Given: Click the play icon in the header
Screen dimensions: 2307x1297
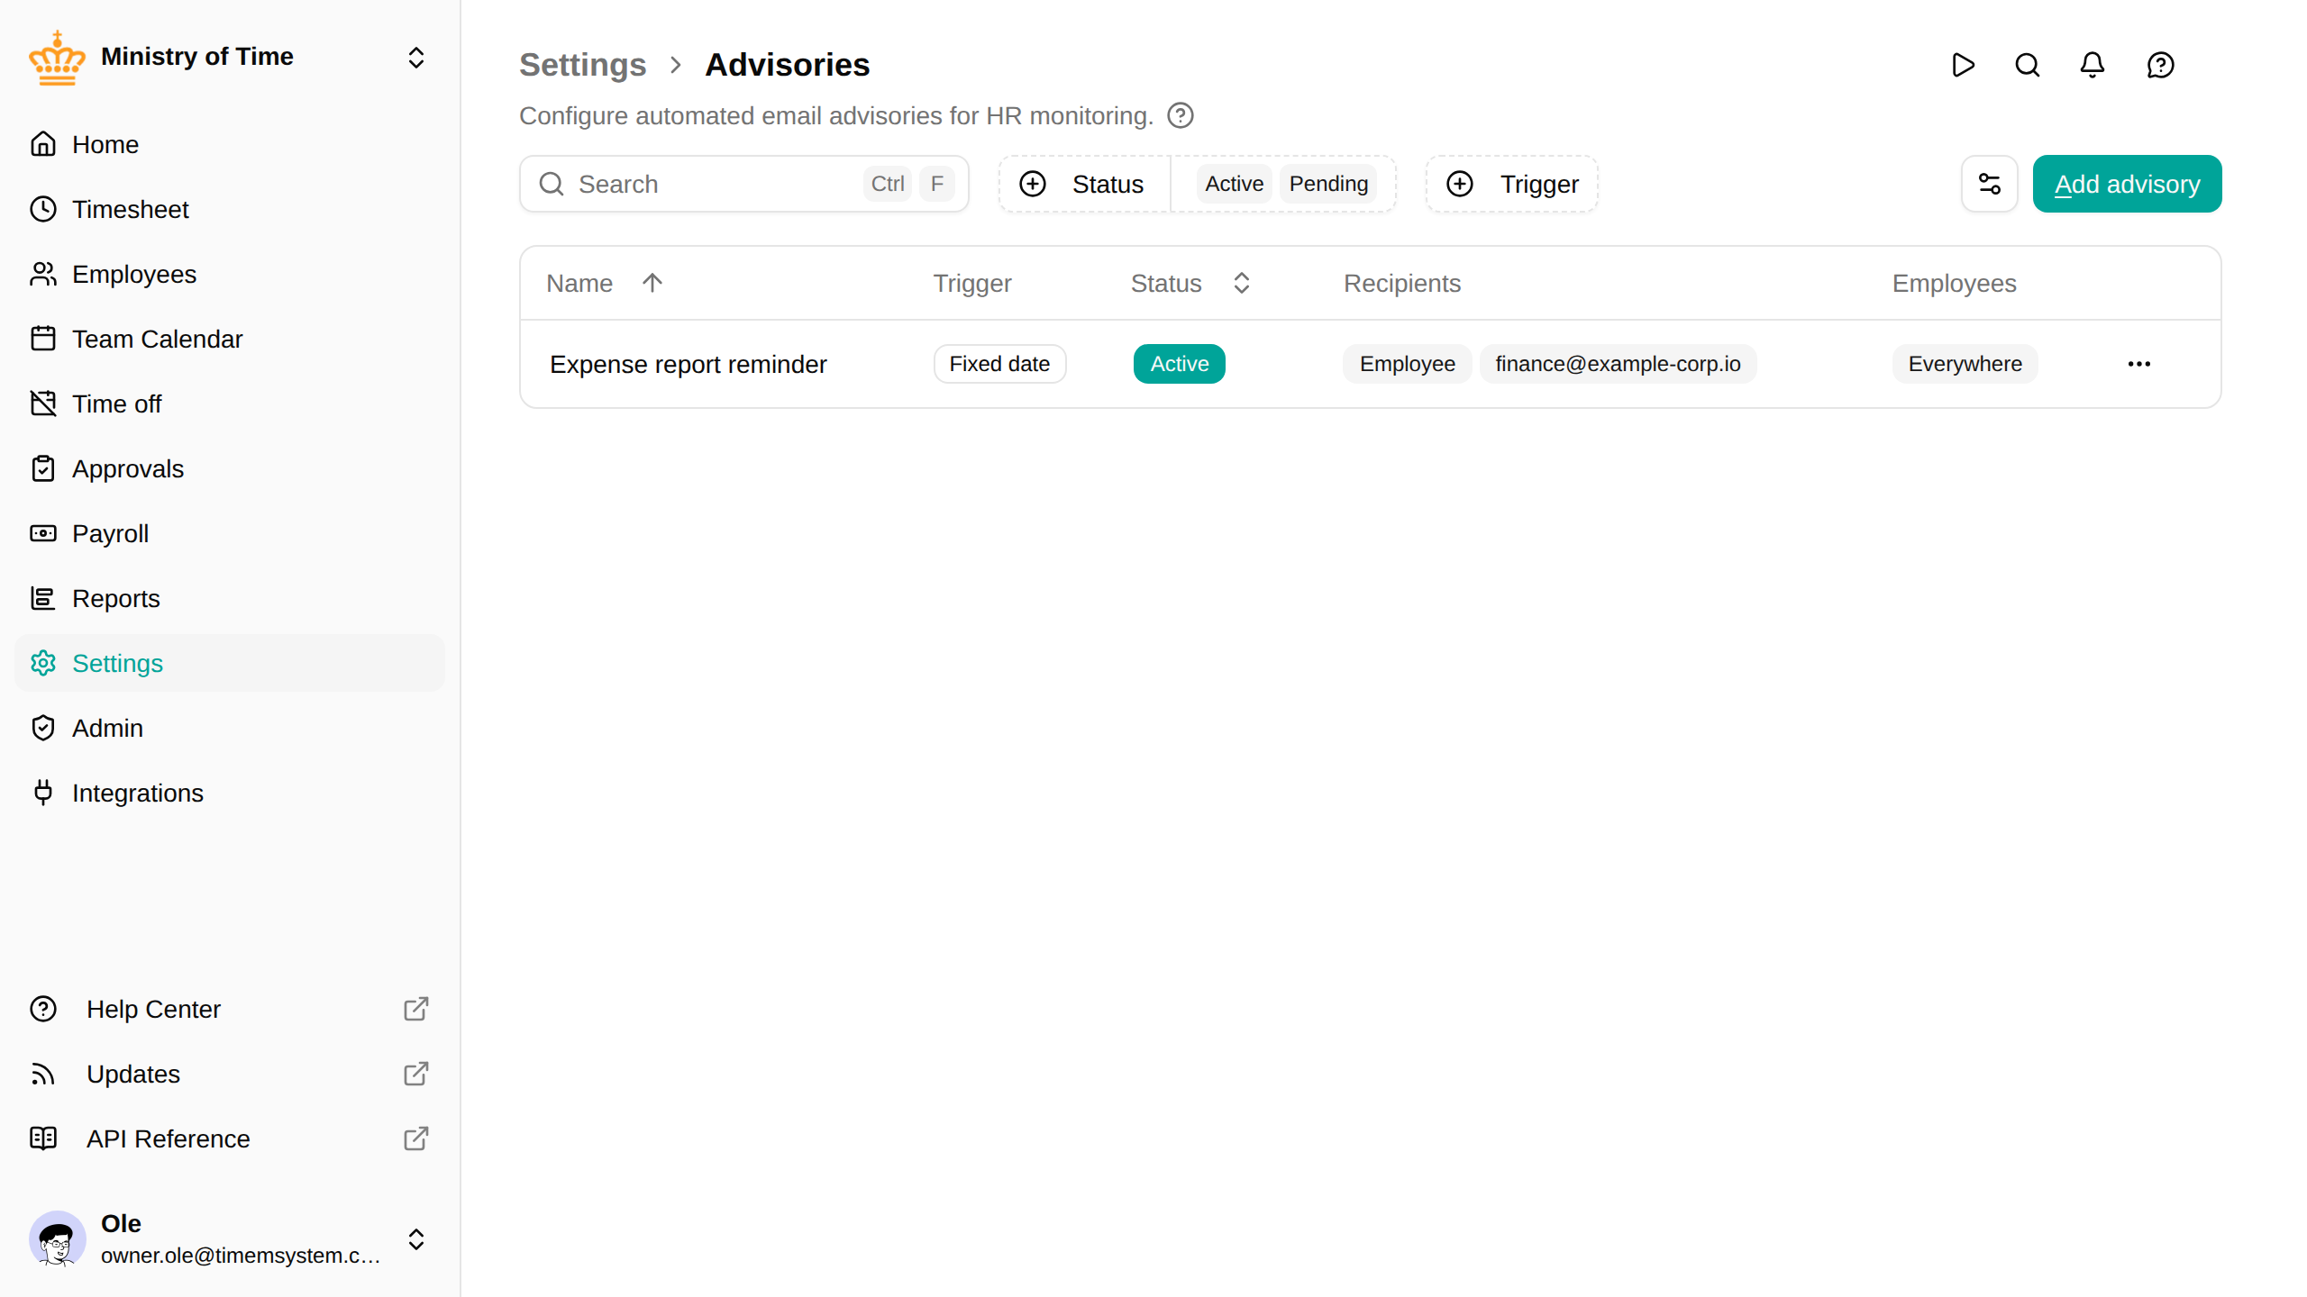Looking at the screenshot, I should pyautogui.click(x=1963, y=65).
